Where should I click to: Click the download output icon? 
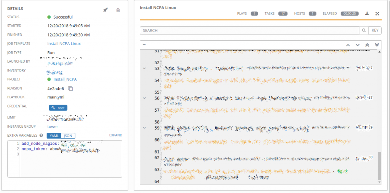367,14
